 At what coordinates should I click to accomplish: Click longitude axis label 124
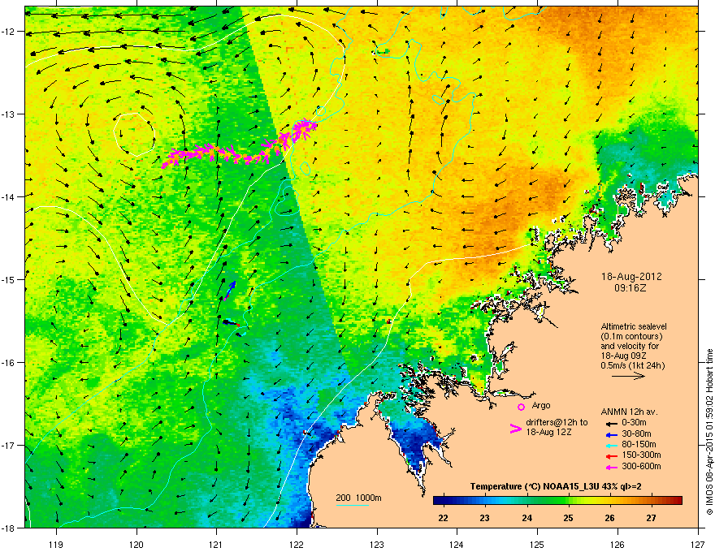pos(457,544)
